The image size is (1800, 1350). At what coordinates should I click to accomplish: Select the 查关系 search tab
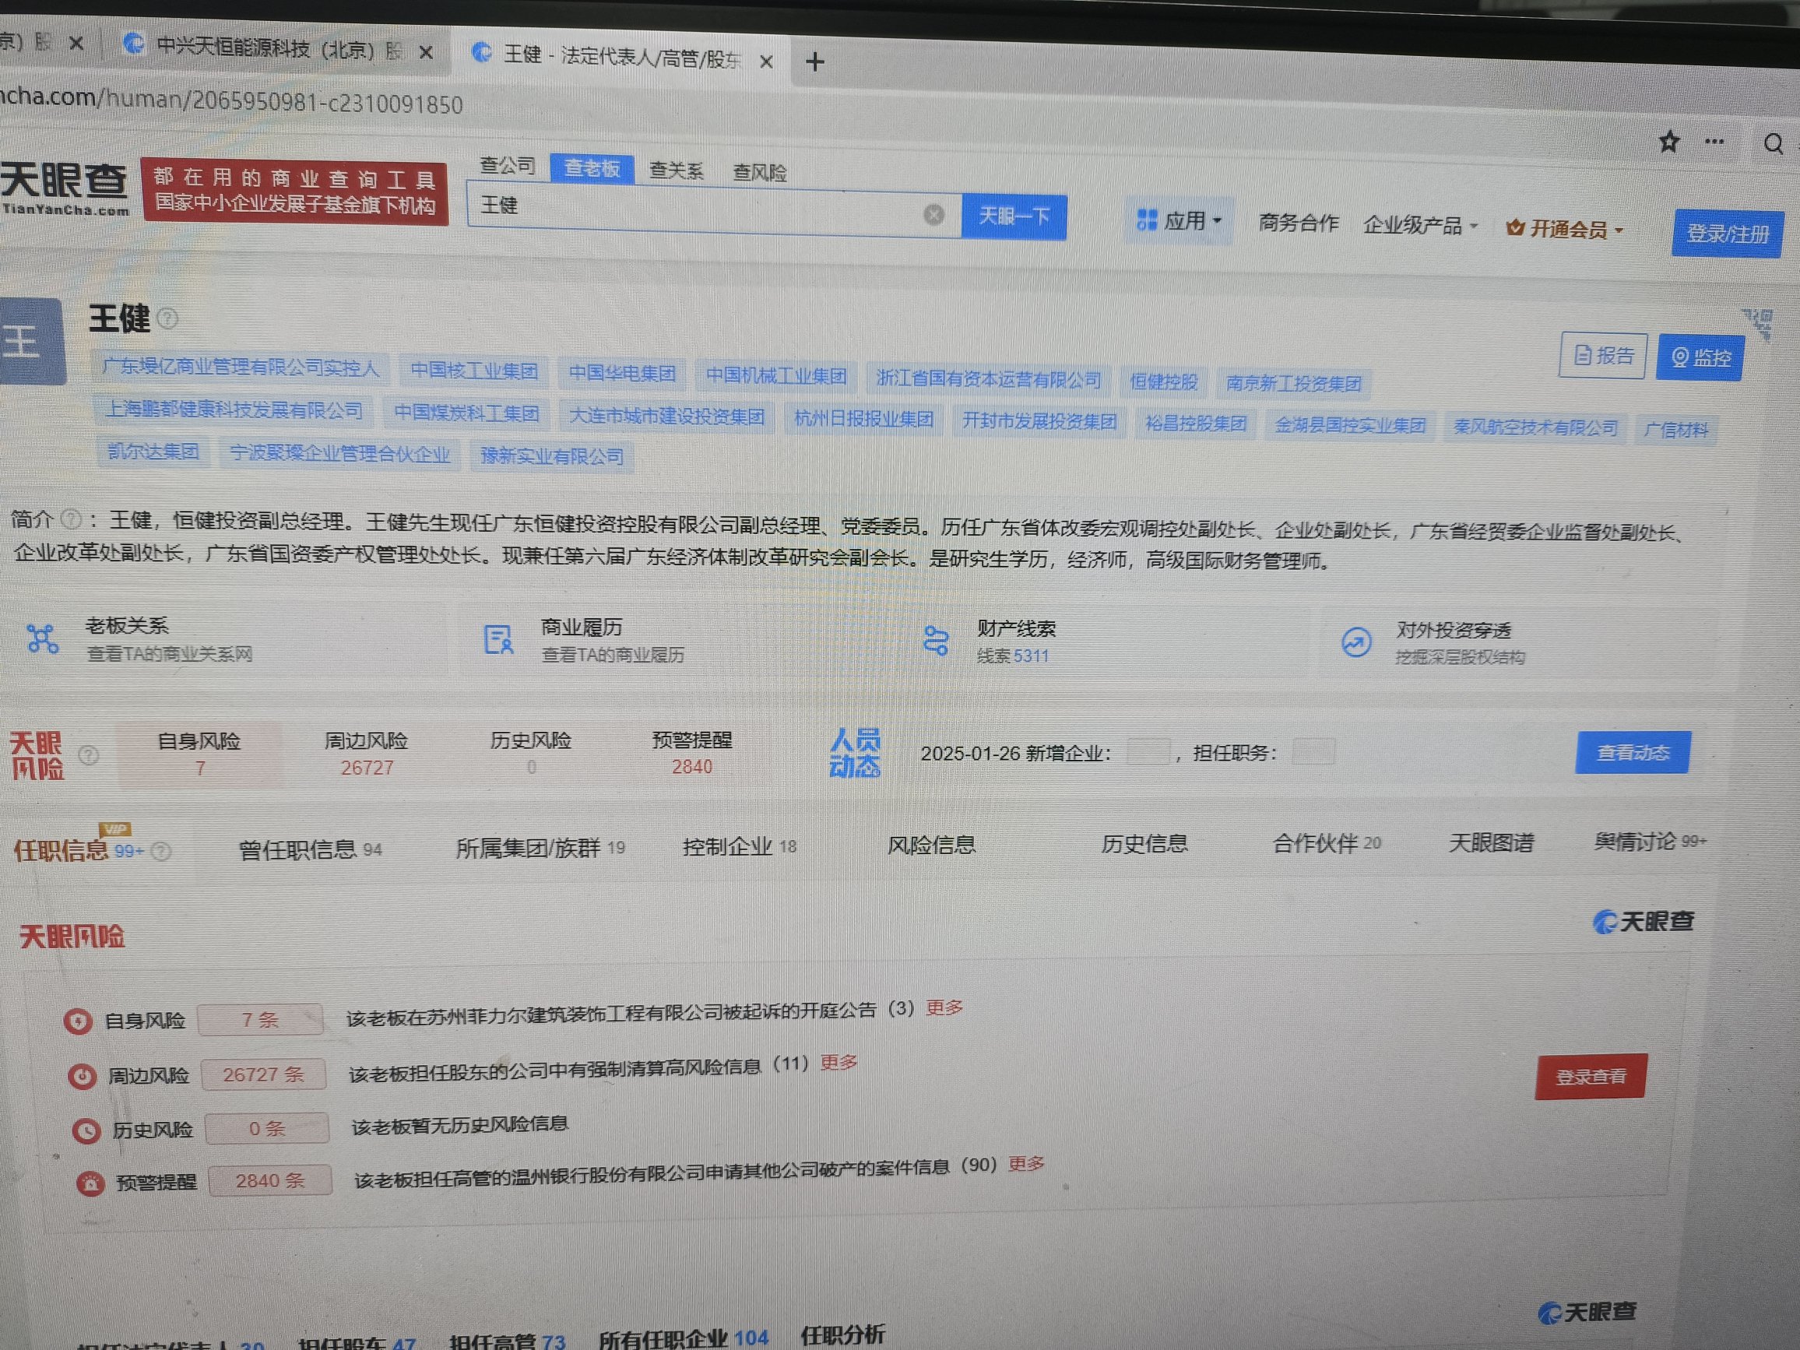click(x=677, y=171)
